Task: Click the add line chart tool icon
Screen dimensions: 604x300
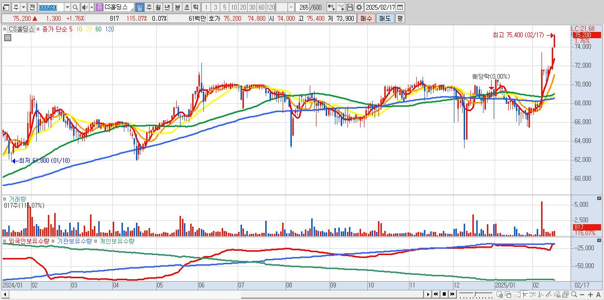Action: pos(341,8)
